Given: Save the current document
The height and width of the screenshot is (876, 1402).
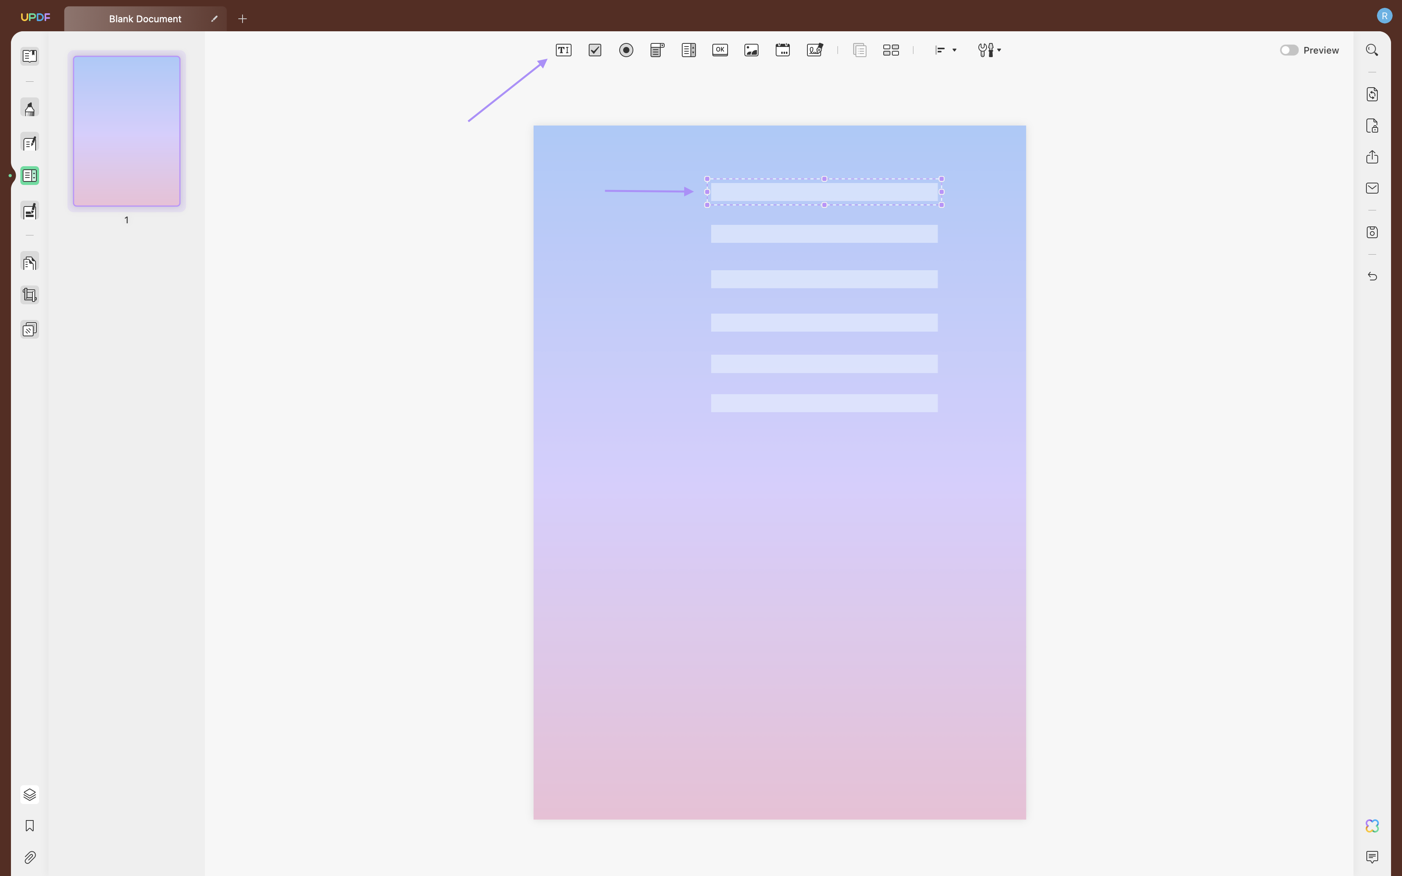Looking at the screenshot, I should [x=1372, y=232].
